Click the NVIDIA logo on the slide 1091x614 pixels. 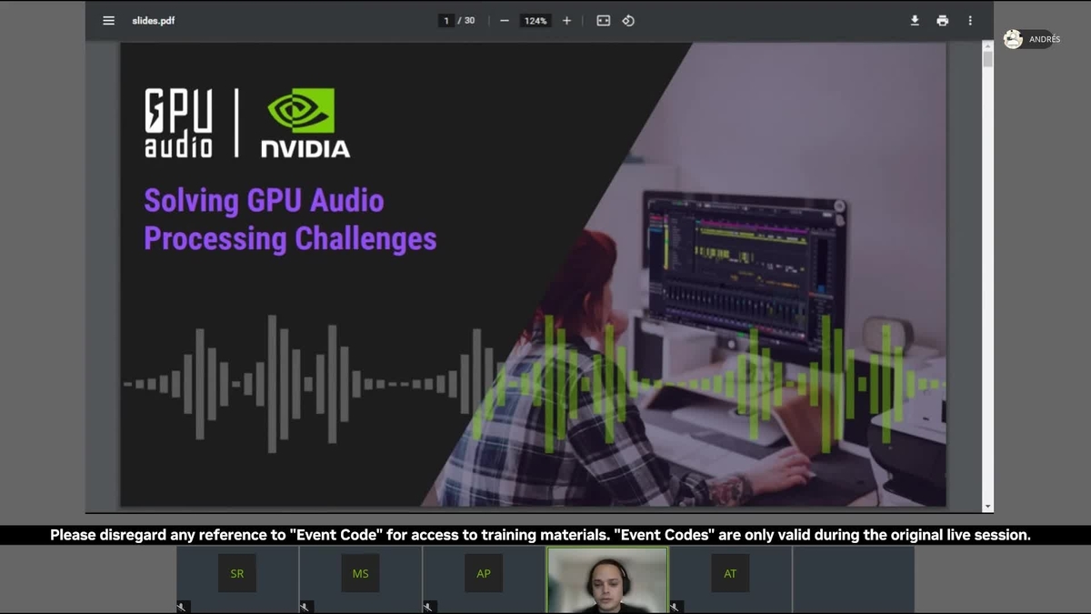tap(305, 123)
